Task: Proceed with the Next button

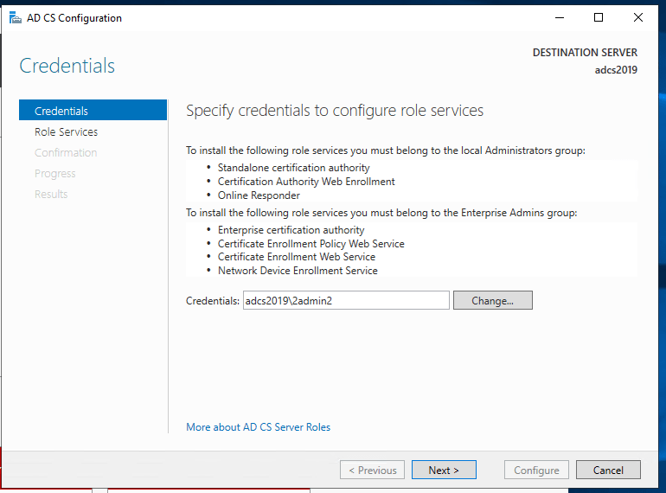Action: [443, 471]
